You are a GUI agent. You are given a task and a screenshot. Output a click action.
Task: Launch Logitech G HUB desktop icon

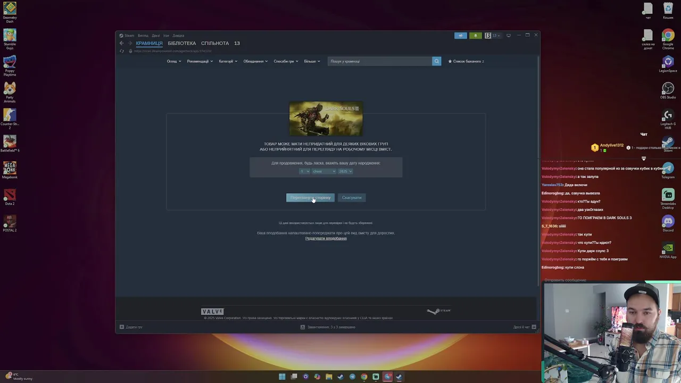[x=668, y=119]
